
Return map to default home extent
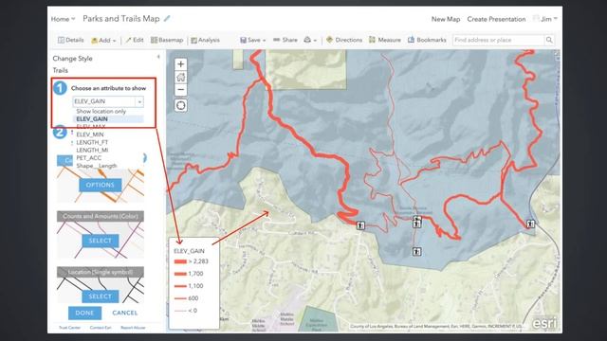181,78
